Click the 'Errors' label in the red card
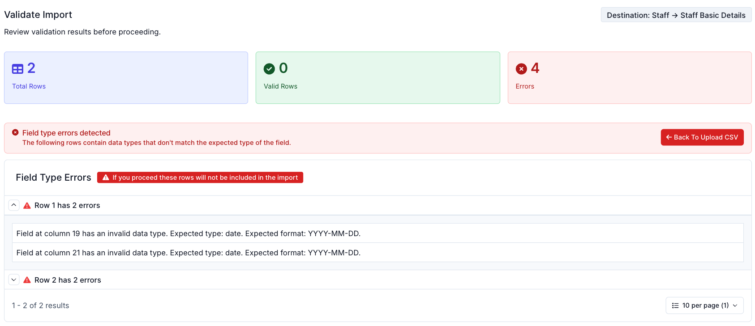The image size is (755, 326). tap(525, 86)
